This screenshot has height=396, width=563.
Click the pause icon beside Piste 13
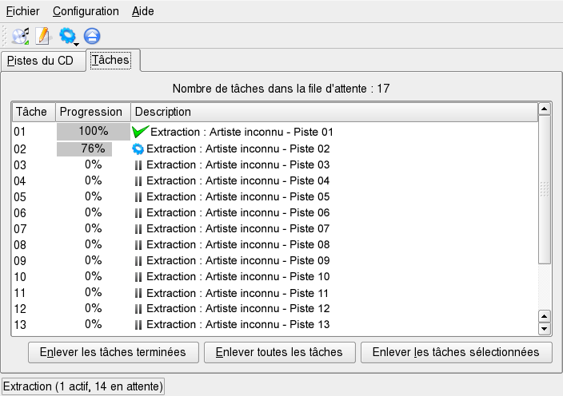(x=138, y=325)
